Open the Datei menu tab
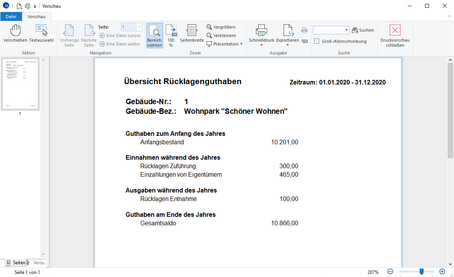Image resolution: width=454 pixels, height=277 pixels. pyautogui.click(x=11, y=17)
